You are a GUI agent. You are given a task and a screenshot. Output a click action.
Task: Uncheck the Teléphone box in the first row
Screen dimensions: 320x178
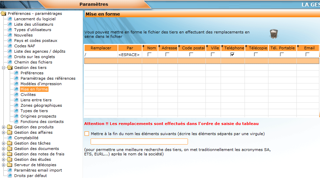point(232,54)
